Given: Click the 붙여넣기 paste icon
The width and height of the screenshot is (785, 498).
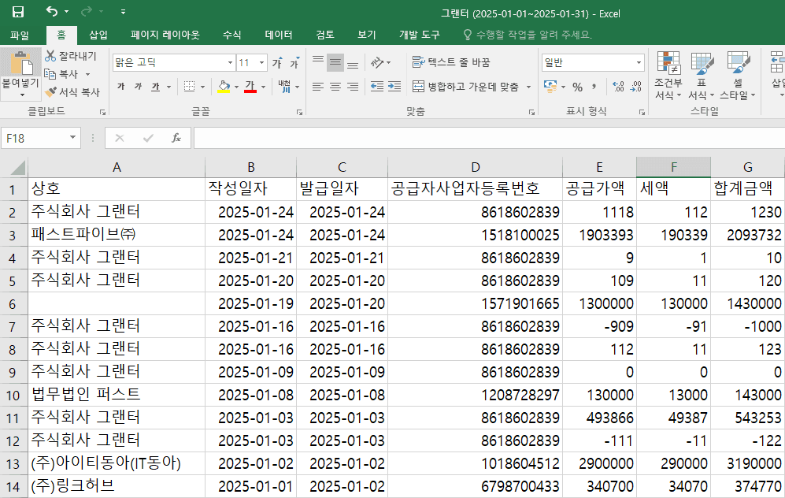Looking at the screenshot, I should 20,62.
